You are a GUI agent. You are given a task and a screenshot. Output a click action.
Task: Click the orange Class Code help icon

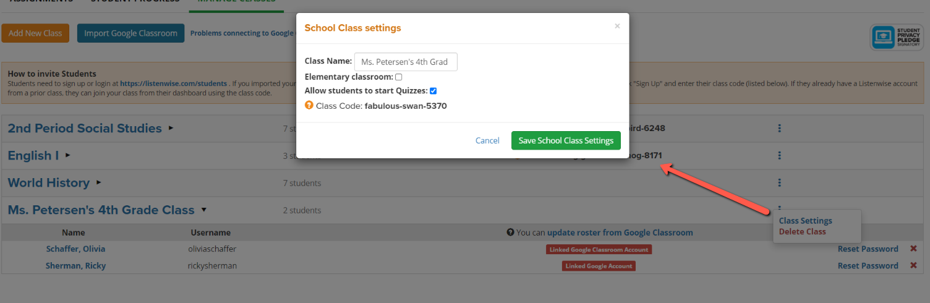[309, 106]
